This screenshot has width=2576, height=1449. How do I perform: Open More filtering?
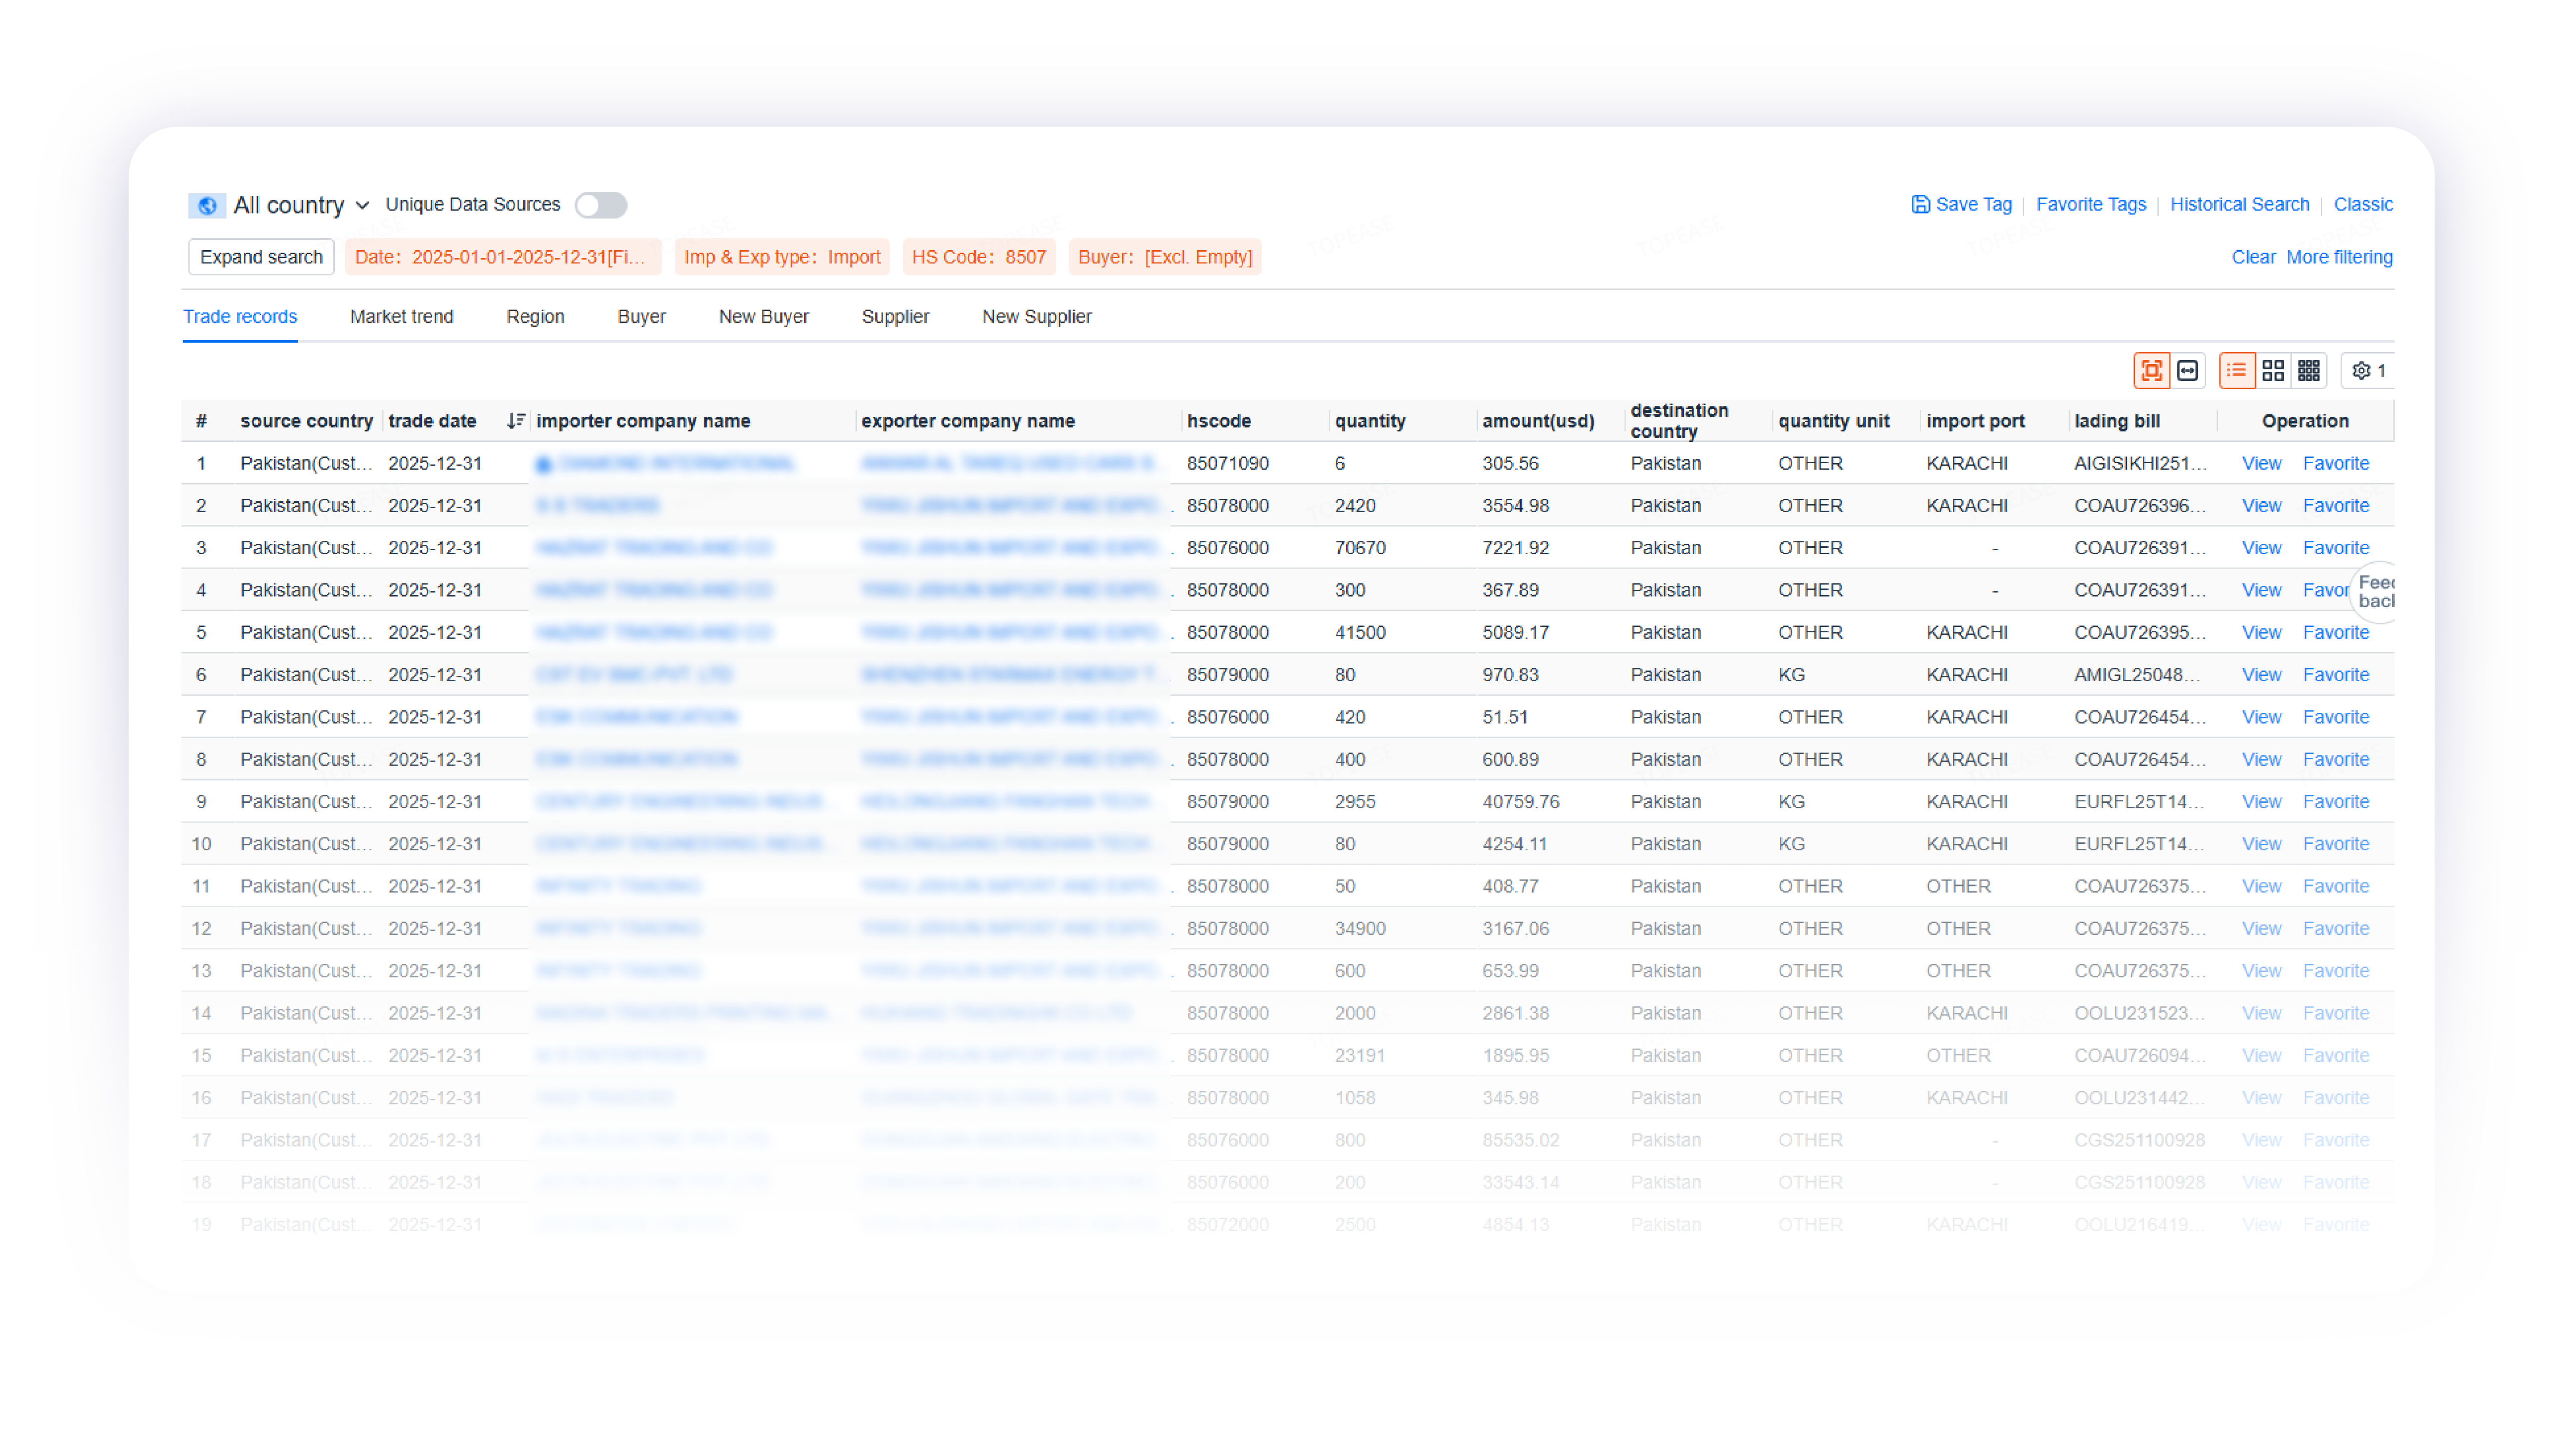[2339, 257]
